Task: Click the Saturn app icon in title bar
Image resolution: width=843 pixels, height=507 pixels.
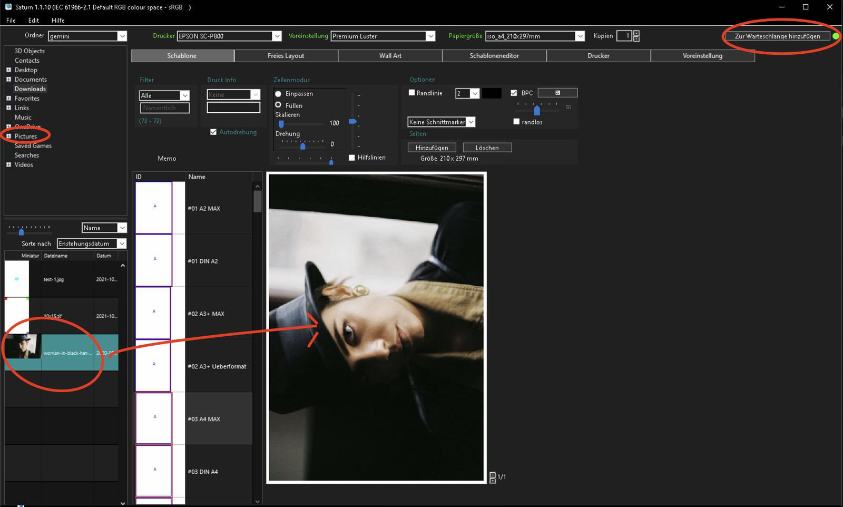Action: click(8, 7)
